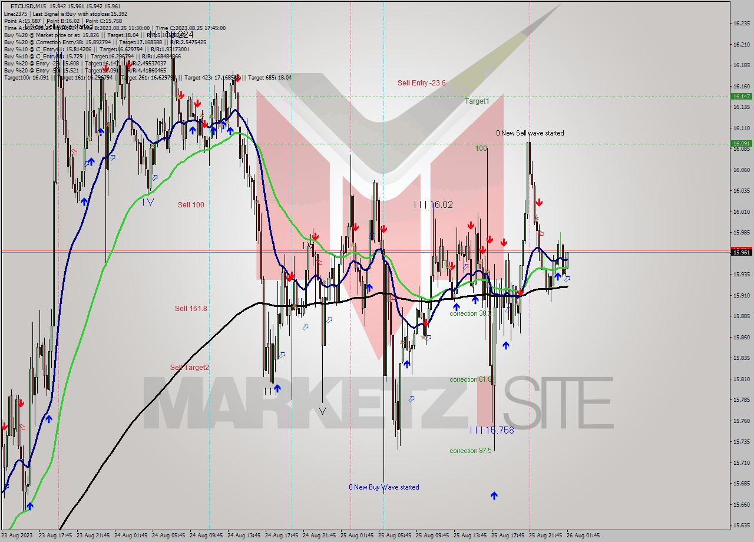
Task: Click the 15.760 price axis value
Action: (x=741, y=421)
